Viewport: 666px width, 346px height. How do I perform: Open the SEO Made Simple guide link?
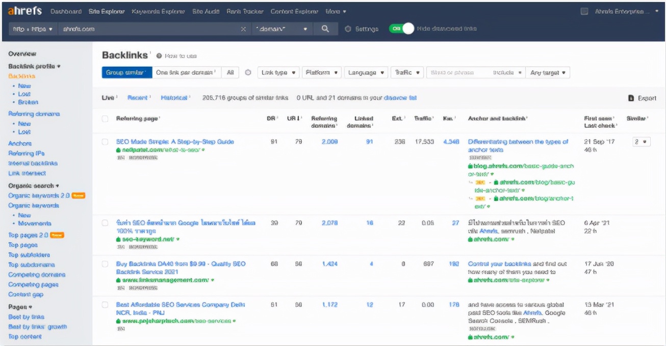[175, 142]
